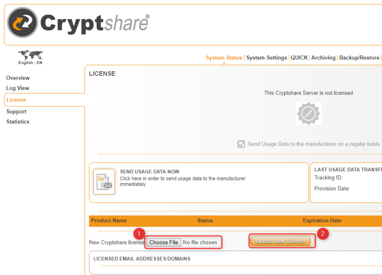
Task: Open Statistics in the sidebar
Action: (x=18, y=121)
